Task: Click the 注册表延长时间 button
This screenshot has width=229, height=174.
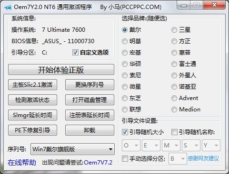Action: 90,115
